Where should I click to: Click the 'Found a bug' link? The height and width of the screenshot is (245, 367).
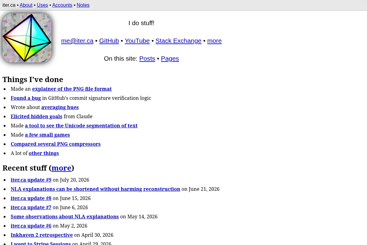[26, 98]
